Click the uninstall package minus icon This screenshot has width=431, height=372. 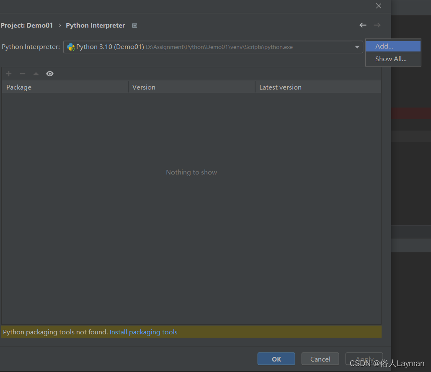click(x=23, y=74)
